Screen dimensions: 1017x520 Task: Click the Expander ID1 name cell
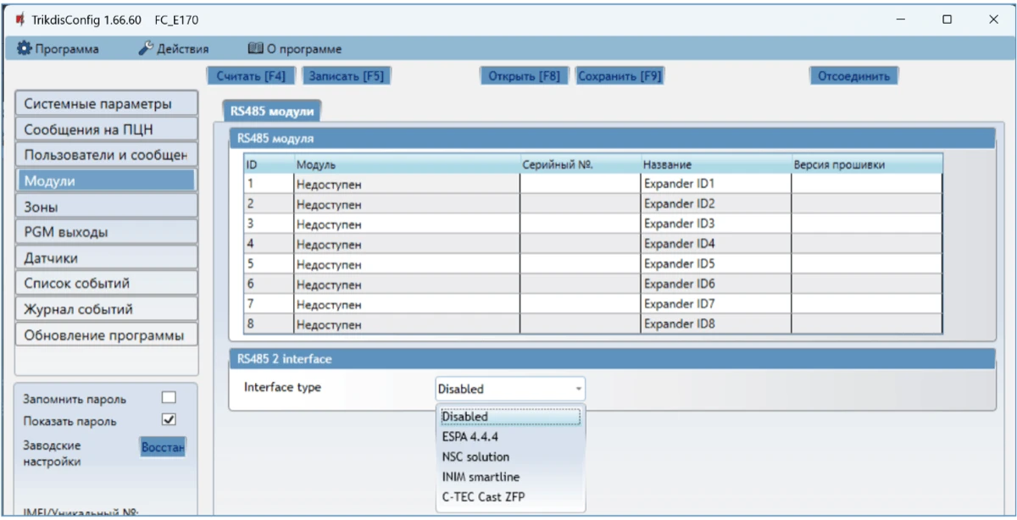click(715, 184)
